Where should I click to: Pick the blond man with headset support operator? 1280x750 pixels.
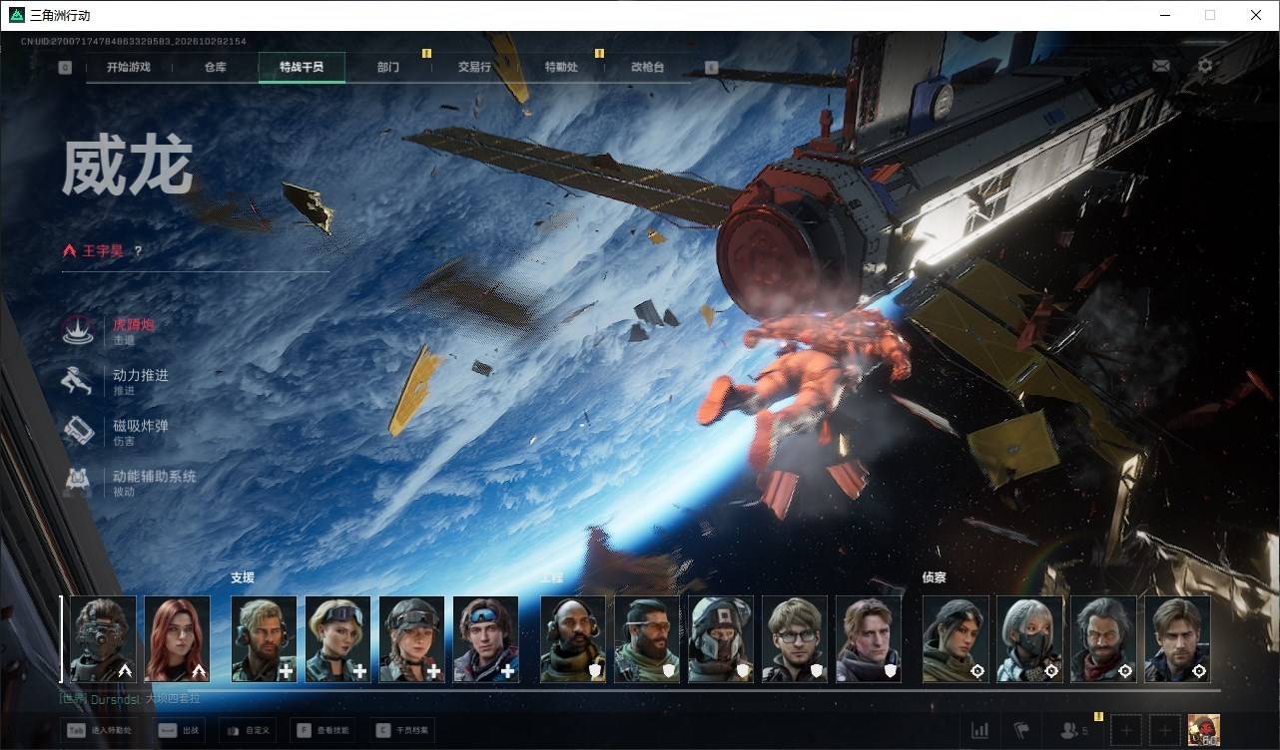pyautogui.click(x=264, y=639)
